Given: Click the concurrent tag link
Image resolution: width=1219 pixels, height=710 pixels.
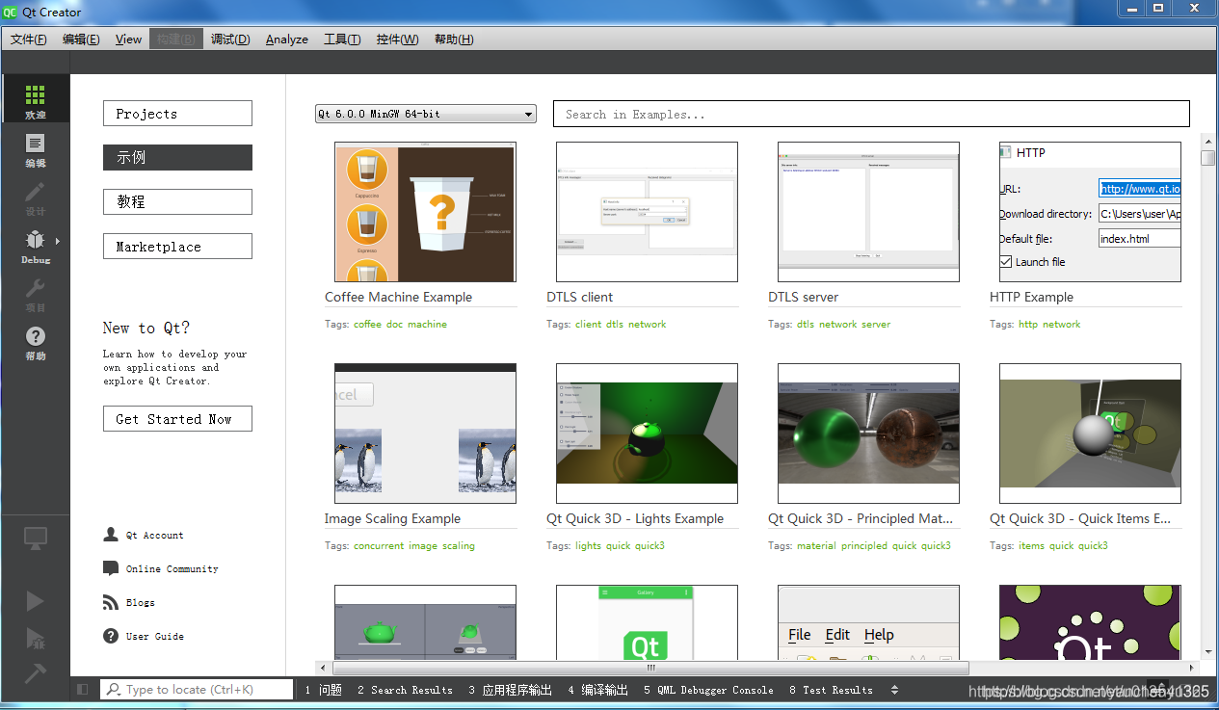Looking at the screenshot, I should point(379,546).
